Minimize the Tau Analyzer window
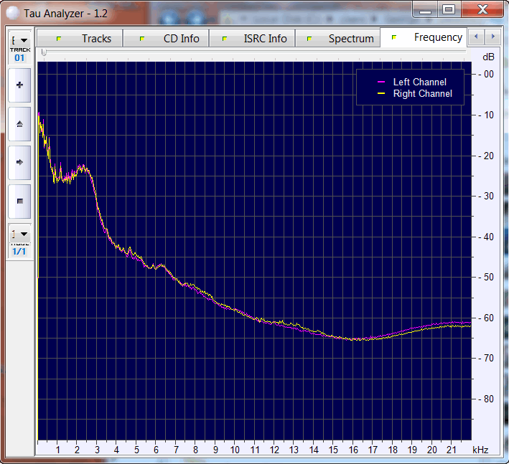Viewport: 509px width, 464px height. tap(426, 9)
